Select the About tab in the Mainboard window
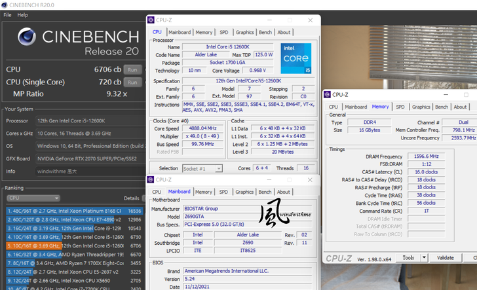 pos(284,192)
